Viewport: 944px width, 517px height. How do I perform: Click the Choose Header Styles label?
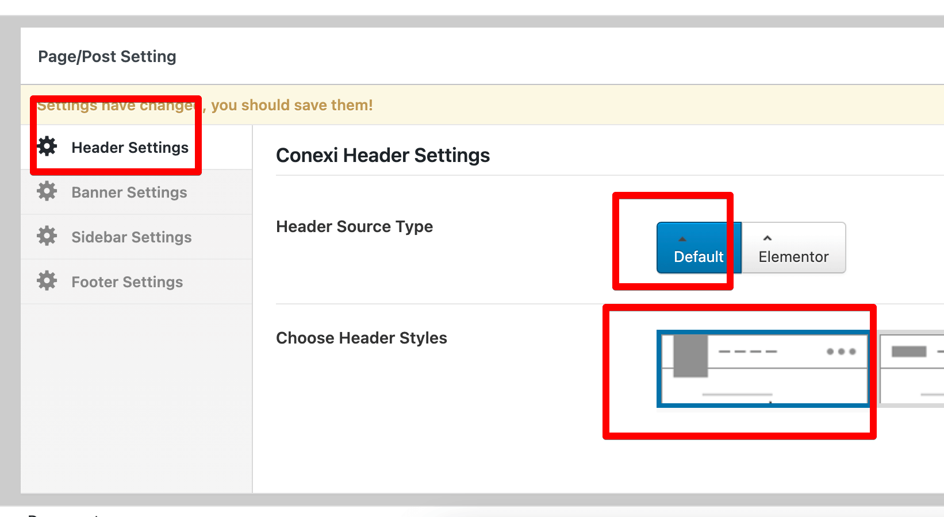click(x=361, y=338)
